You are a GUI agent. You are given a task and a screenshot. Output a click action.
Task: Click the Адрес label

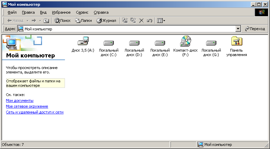(10, 29)
